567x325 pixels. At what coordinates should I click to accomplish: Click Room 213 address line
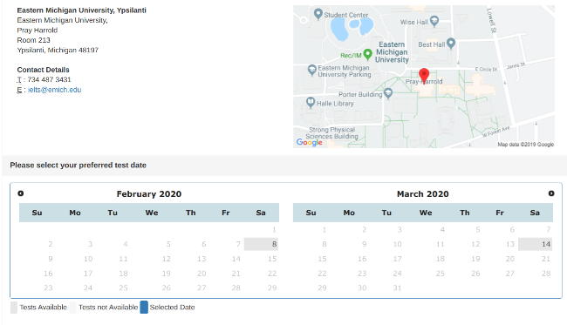[x=34, y=40]
